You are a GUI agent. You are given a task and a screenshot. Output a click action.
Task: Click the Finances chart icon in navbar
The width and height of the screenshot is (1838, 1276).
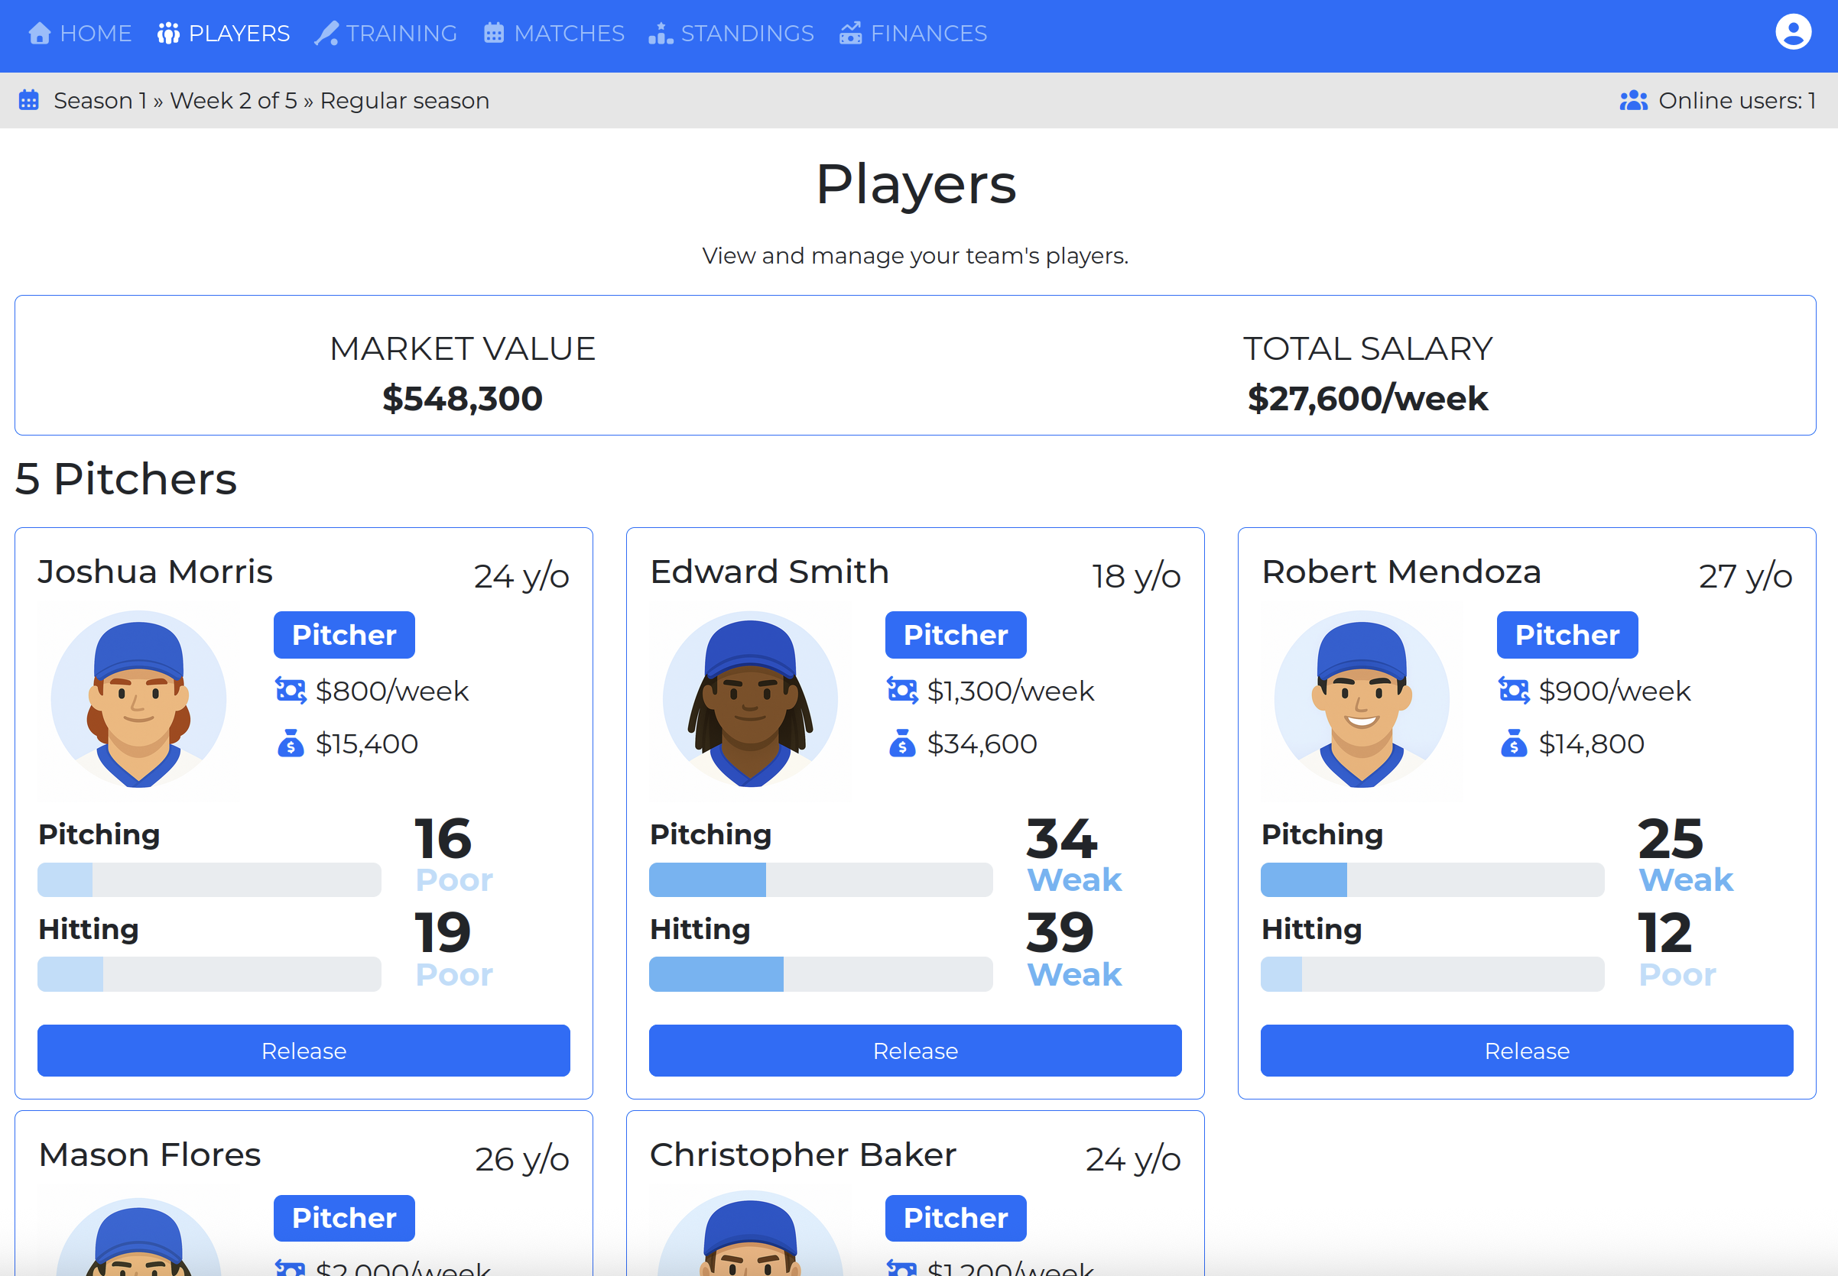[x=850, y=34]
